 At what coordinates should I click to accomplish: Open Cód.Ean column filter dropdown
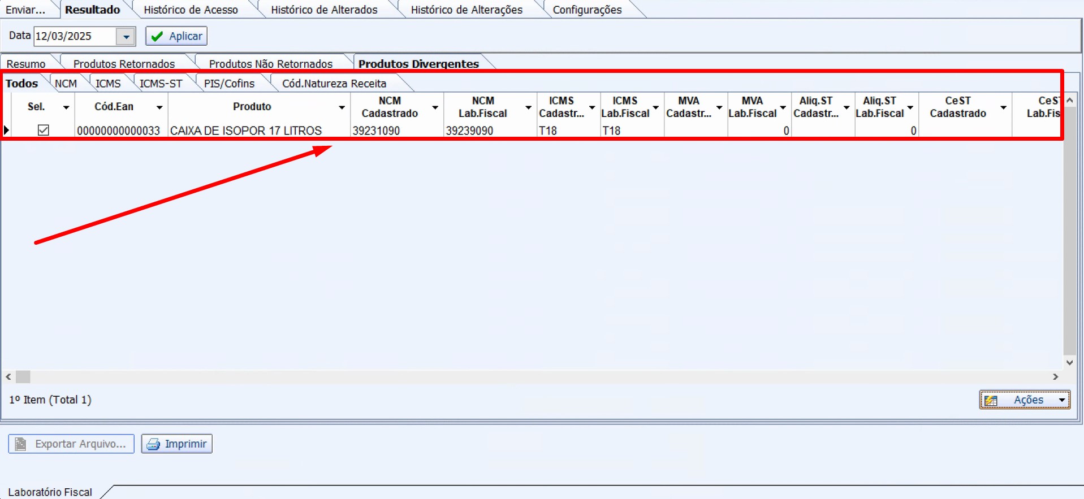tap(159, 107)
